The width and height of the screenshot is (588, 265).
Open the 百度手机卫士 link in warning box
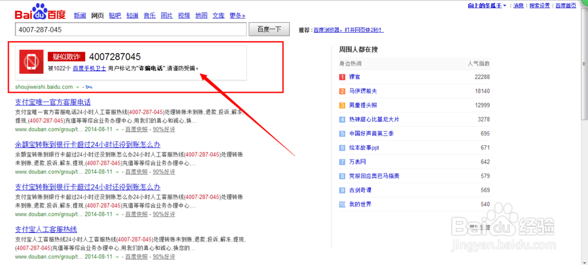click(89, 69)
